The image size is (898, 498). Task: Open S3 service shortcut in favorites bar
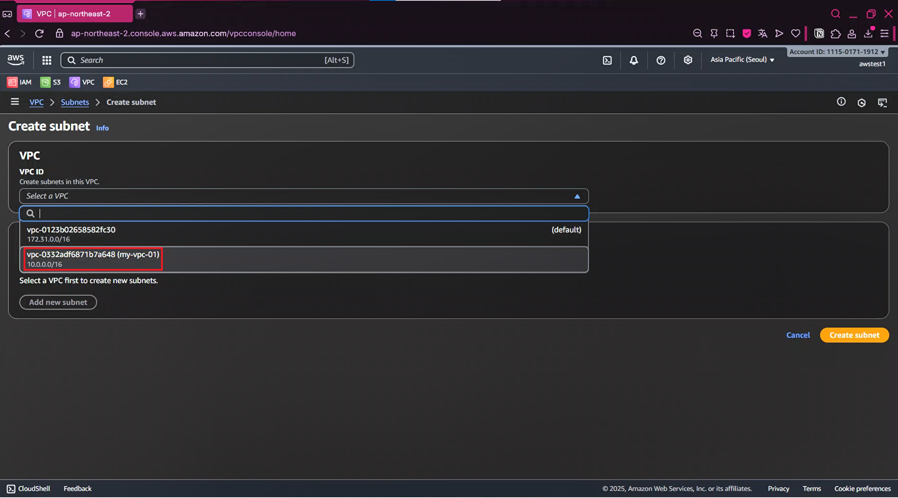click(x=50, y=82)
